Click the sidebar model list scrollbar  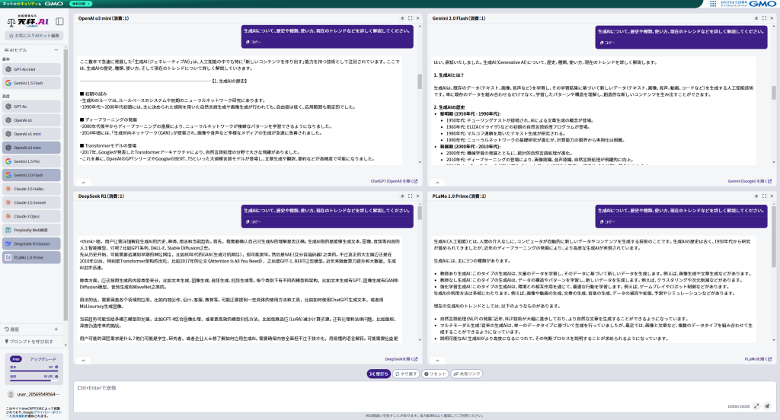[x=66, y=184]
